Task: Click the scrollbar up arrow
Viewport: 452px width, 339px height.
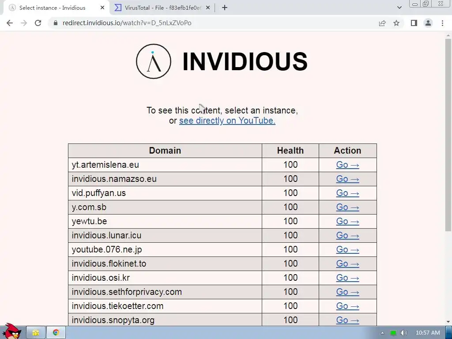Action: point(448,36)
